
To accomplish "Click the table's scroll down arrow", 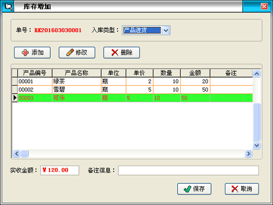I will tap(257, 145).
